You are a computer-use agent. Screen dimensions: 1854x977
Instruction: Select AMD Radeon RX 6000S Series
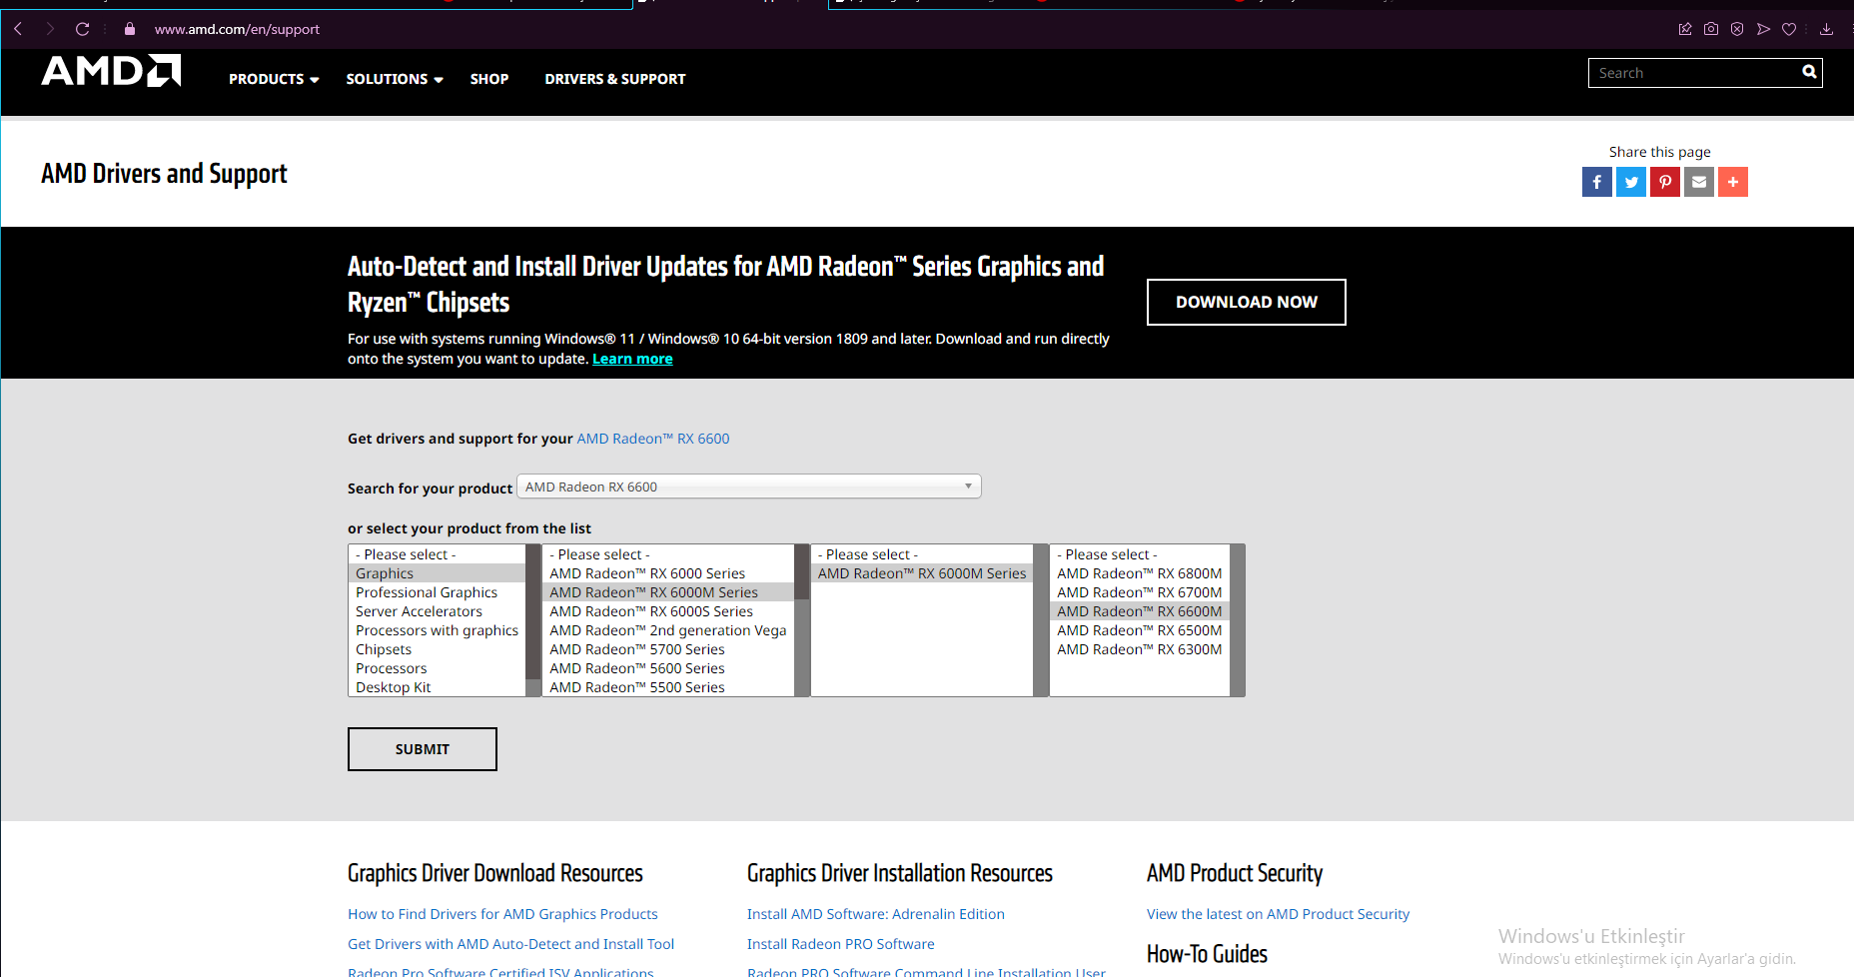pos(668,611)
